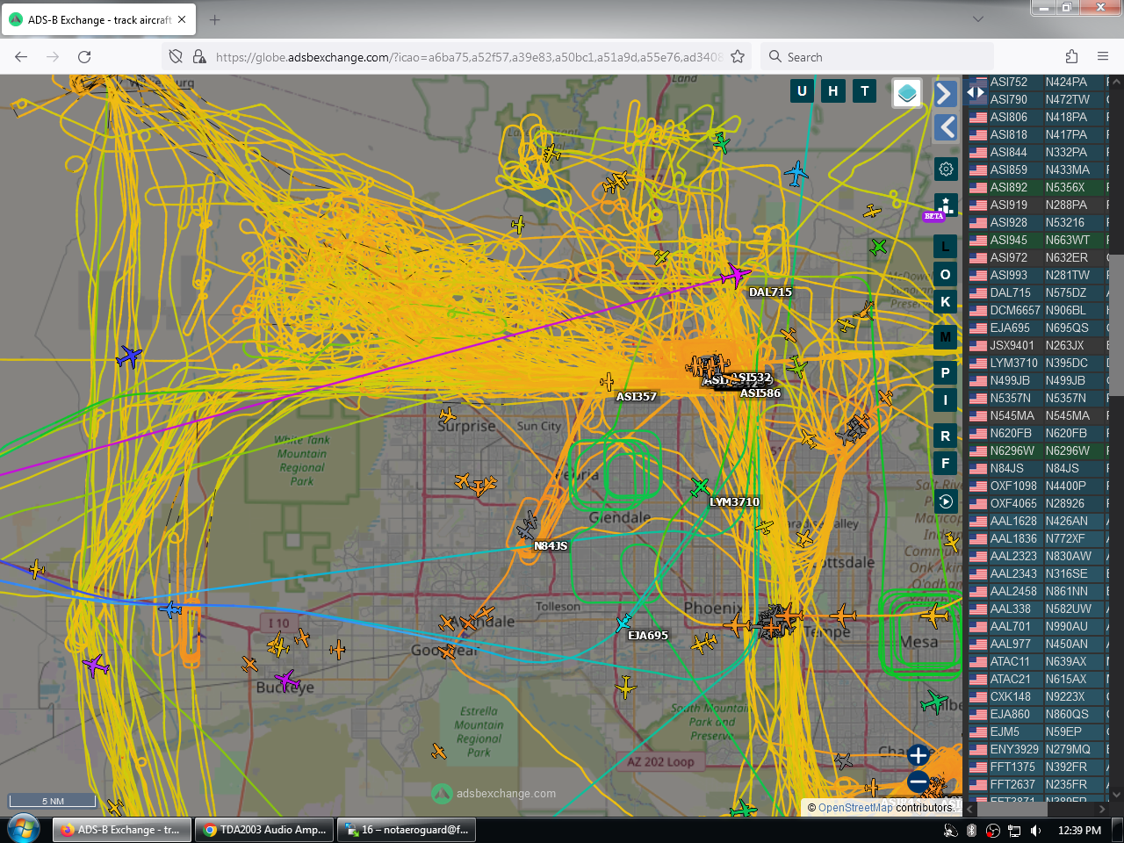Click the F filter button on map

coord(945,463)
